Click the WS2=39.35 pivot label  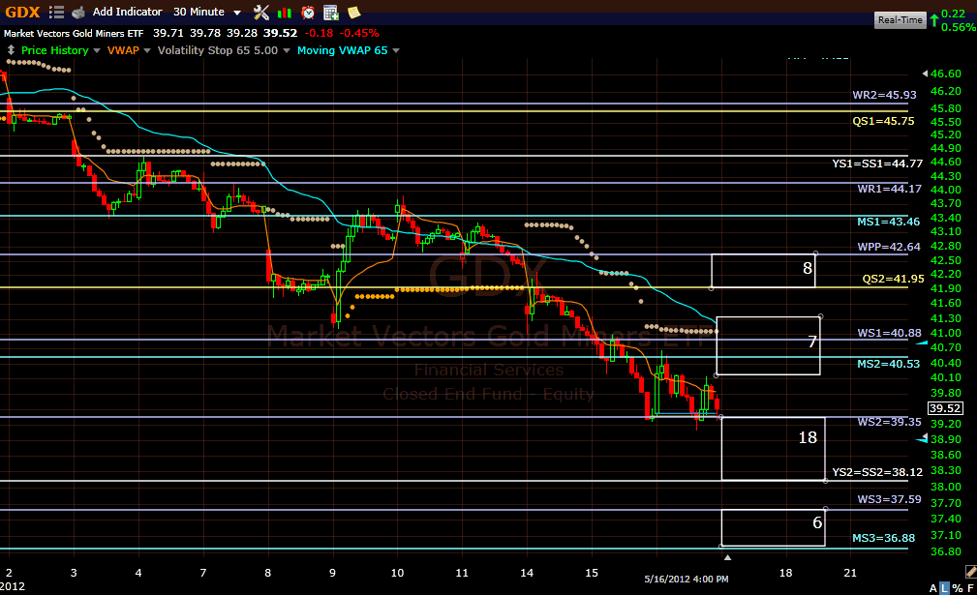click(x=889, y=422)
